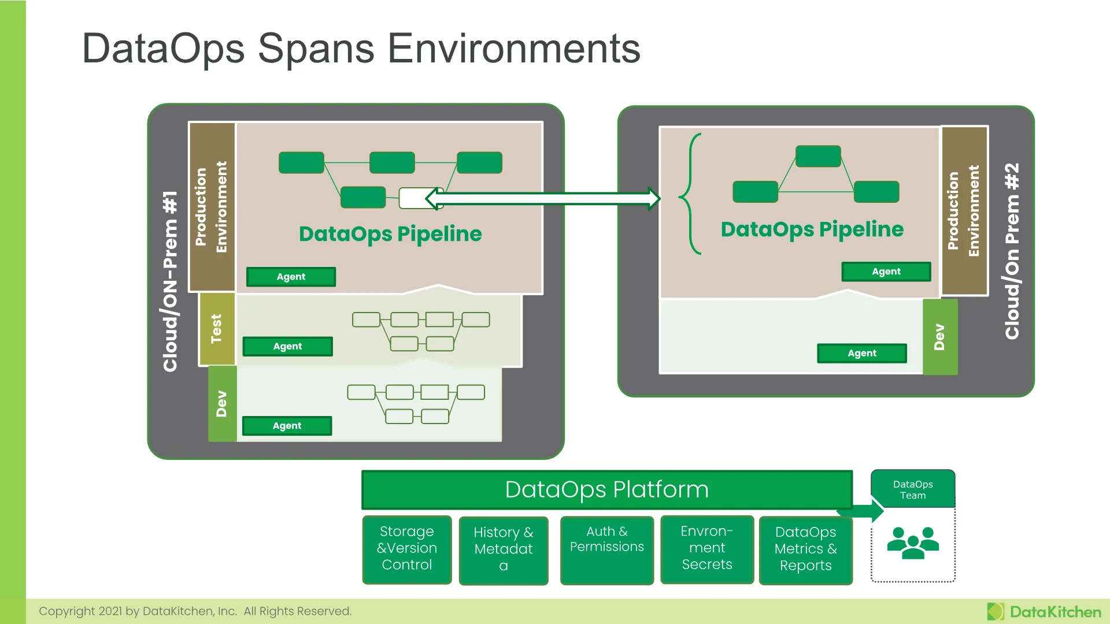Click the Cloud/On Prem #2 vertical title
This screenshot has height=624, width=1110.
pos(1012,251)
